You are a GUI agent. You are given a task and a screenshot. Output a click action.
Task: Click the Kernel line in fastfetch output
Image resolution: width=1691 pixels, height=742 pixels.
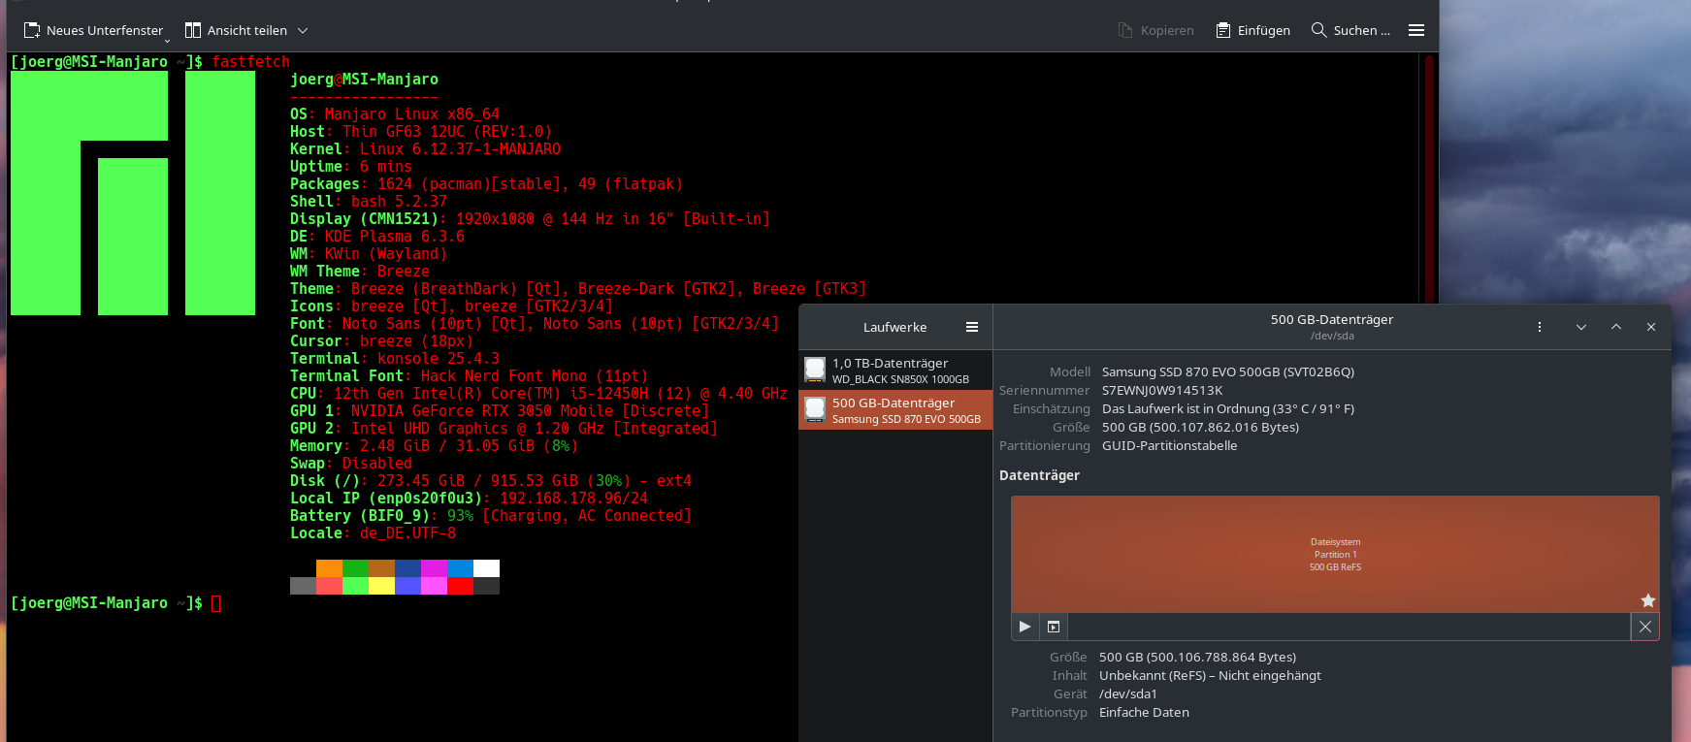[x=425, y=149]
